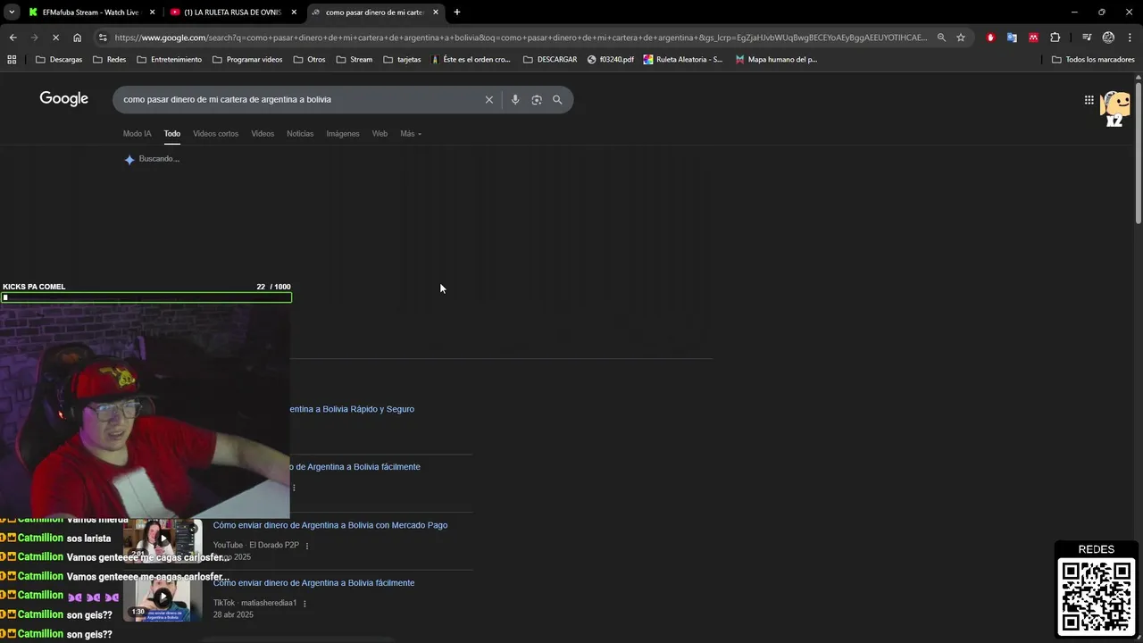Viewport: 1143px width, 643px height.
Task: Open the red hand ad blocker extension
Action: 990,38
